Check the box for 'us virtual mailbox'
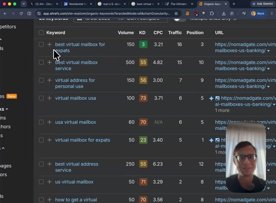 coord(41,182)
